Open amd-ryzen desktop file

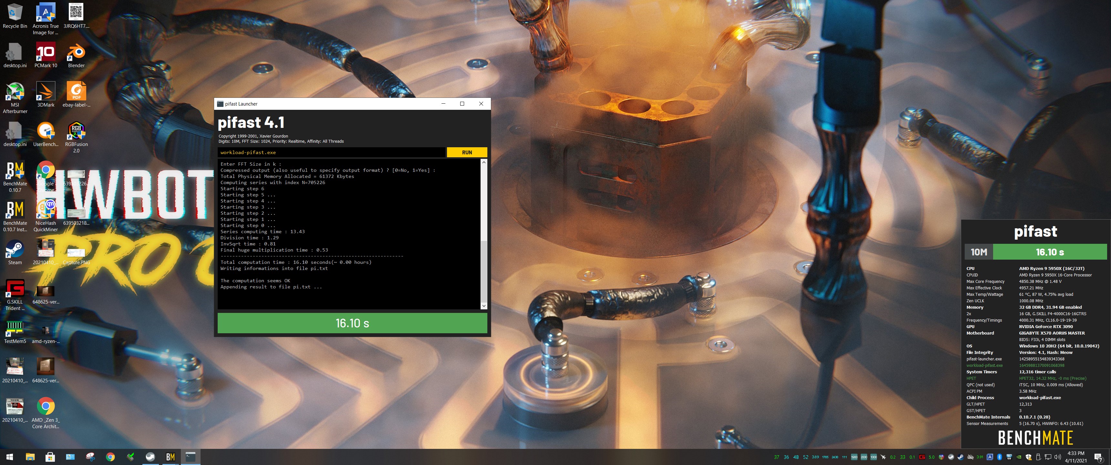tap(46, 331)
